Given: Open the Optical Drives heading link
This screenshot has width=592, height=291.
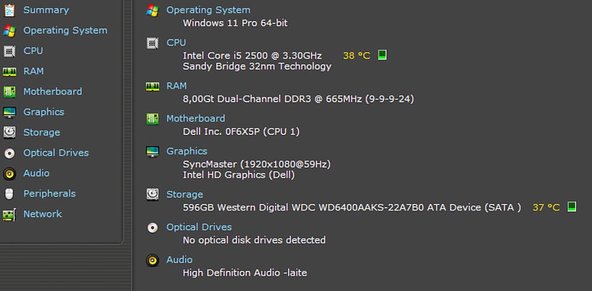Looking at the screenshot, I should (199, 227).
